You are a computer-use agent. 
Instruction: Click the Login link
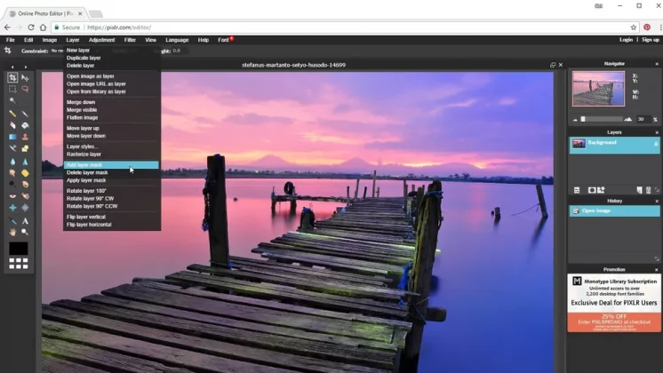coord(626,40)
